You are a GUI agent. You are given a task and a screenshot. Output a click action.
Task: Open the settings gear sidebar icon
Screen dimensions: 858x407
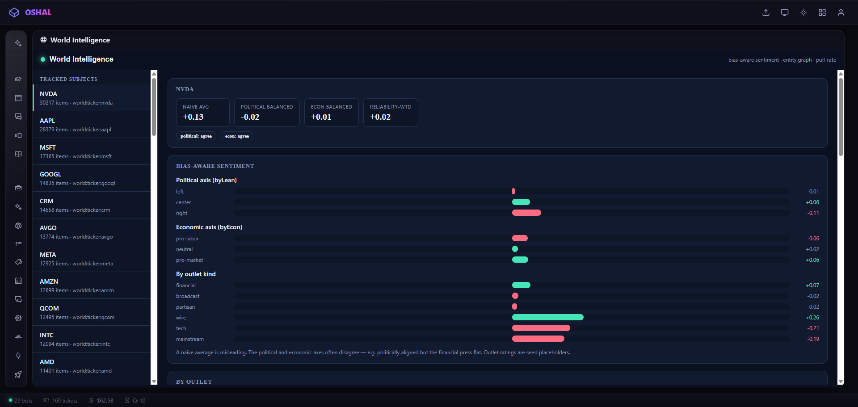[18, 318]
